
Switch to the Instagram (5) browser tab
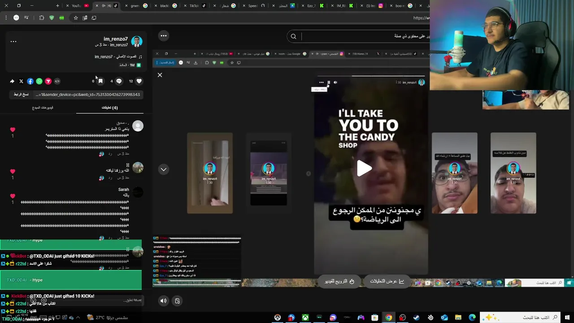[372, 6]
